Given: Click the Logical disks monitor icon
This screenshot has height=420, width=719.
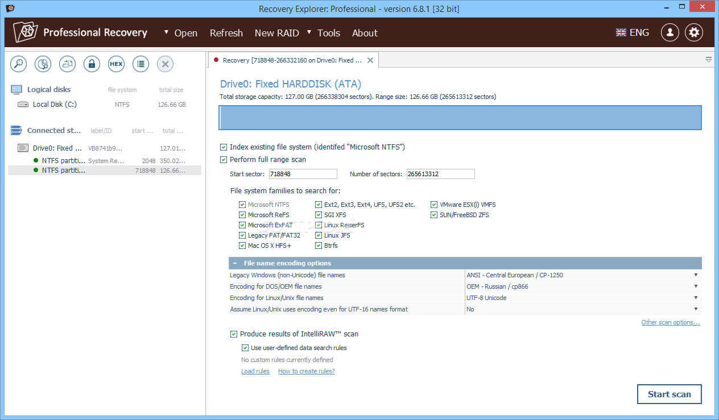Looking at the screenshot, I should (17, 90).
